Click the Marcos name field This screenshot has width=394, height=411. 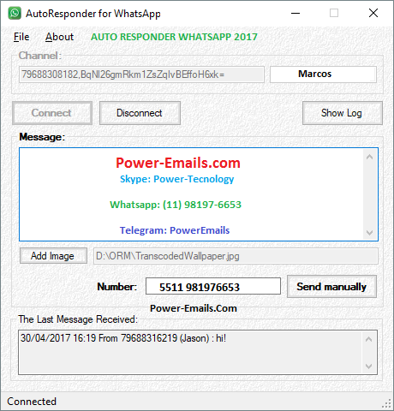(323, 74)
